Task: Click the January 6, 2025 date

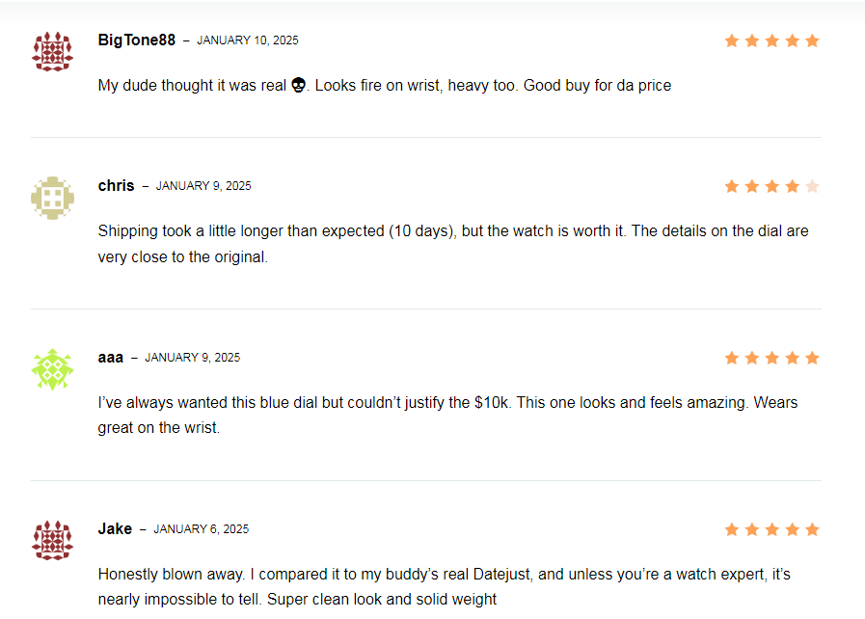Action: tap(202, 529)
